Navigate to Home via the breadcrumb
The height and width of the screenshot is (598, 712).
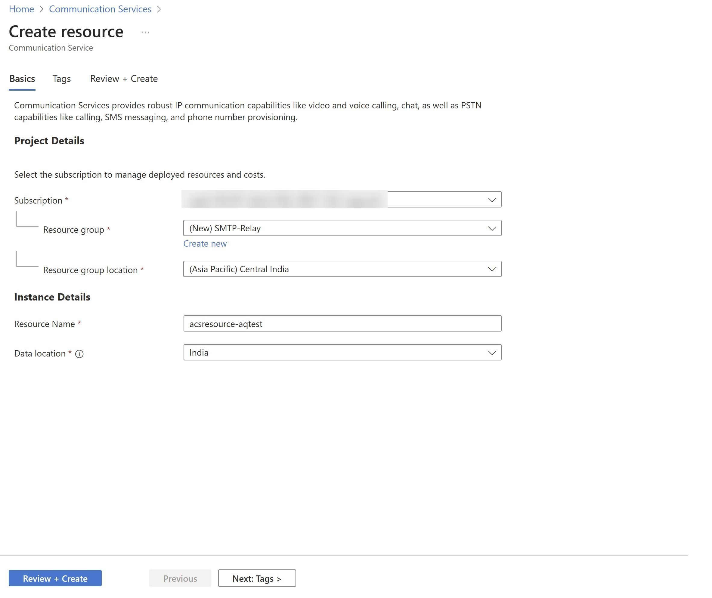(x=21, y=9)
